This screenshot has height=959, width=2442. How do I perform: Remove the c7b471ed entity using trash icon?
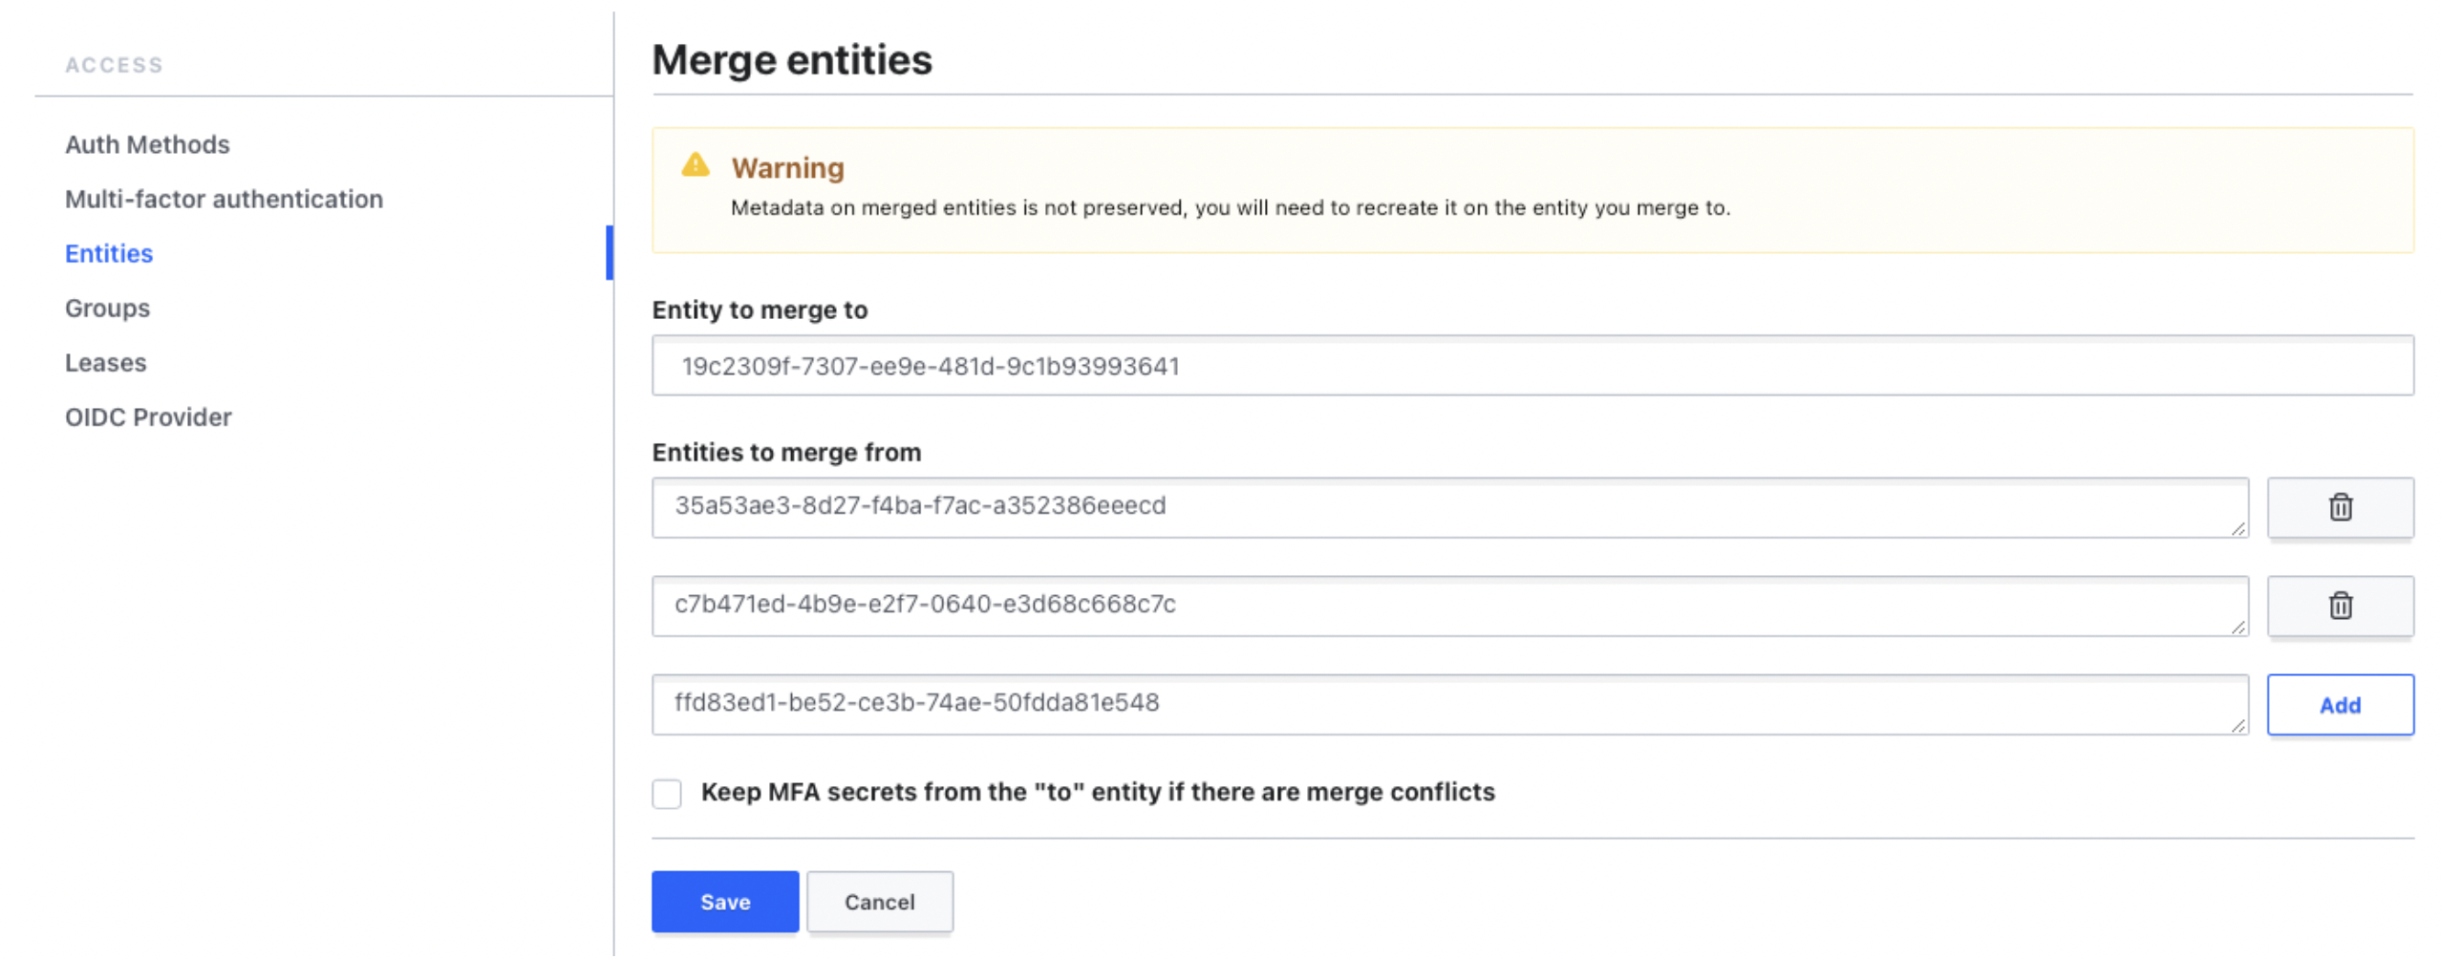2339,606
